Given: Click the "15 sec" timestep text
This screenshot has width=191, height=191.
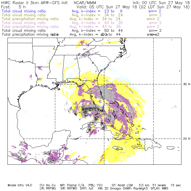Looking at the screenshot, I should (176, 185).
